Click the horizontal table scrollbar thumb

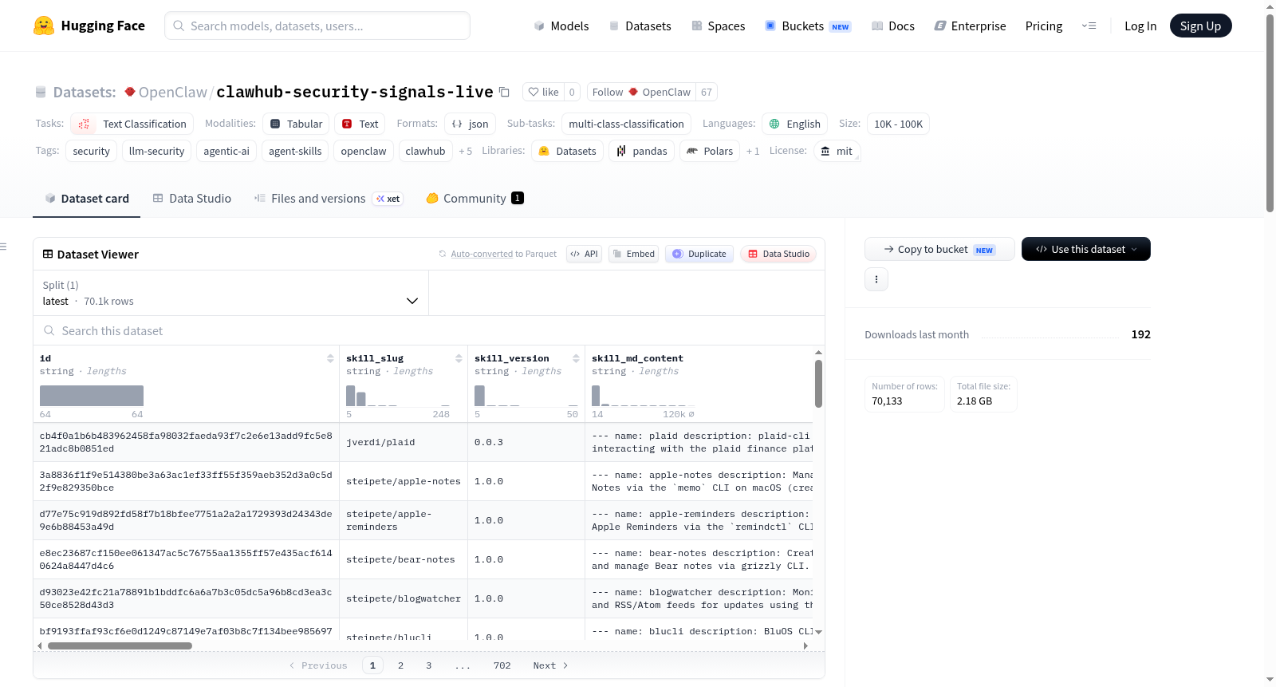[120, 646]
